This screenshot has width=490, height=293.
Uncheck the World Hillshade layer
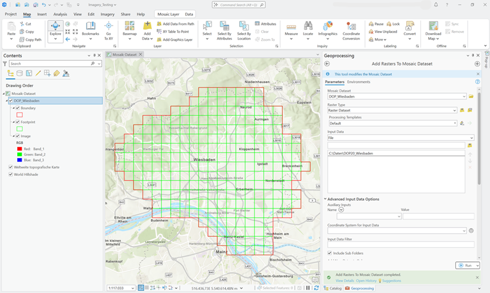click(11, 174)
